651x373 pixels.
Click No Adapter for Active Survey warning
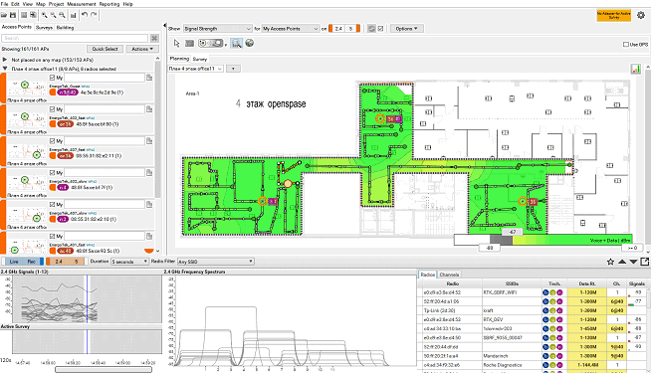pos(613,15)
